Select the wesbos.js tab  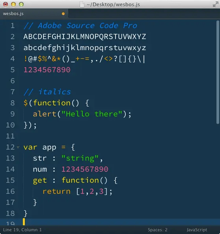(34, 13)
